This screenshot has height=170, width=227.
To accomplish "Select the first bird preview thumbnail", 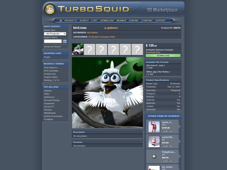I will 78,49.
